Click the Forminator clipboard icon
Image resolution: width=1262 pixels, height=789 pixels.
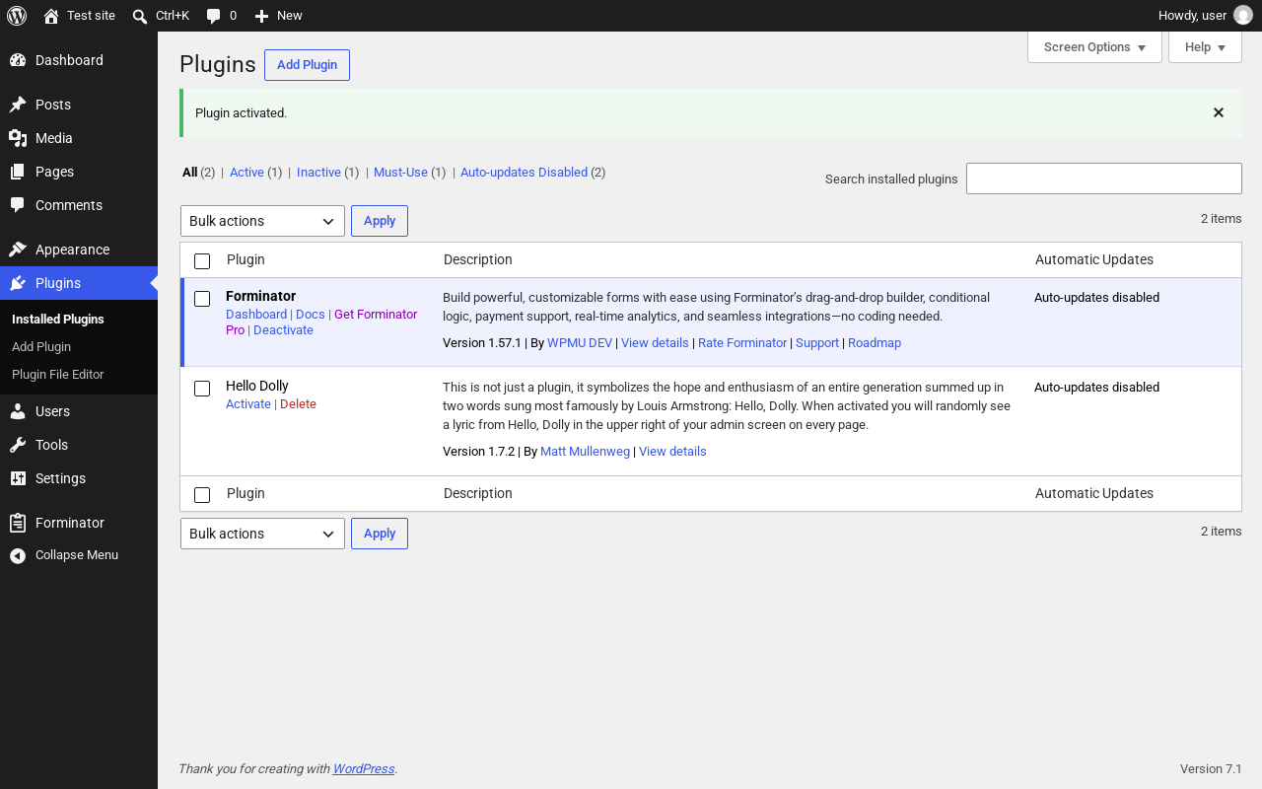[x=18, y=523]
